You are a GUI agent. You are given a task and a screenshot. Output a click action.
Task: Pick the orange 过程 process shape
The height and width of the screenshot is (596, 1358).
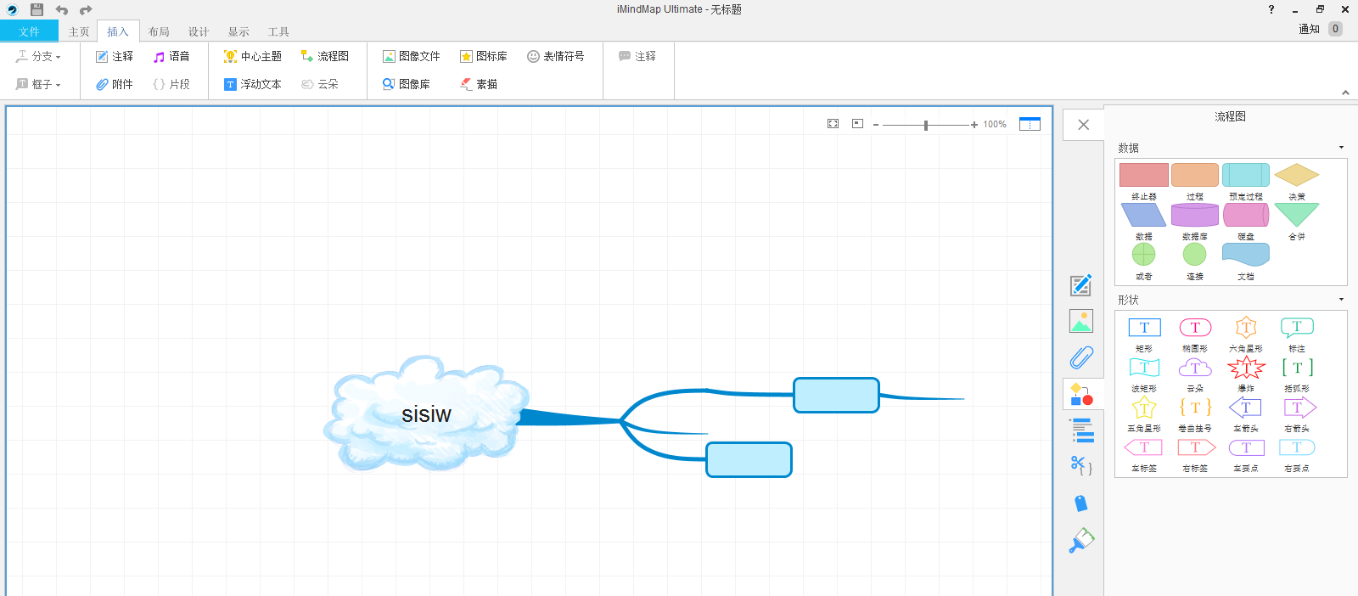[1195, 175]
